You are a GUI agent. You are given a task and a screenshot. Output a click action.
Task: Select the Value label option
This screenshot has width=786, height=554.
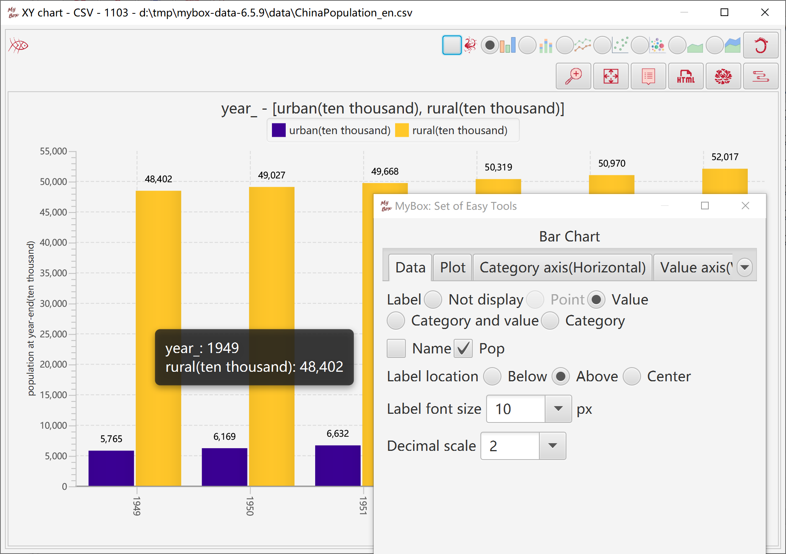pos(596,300)
